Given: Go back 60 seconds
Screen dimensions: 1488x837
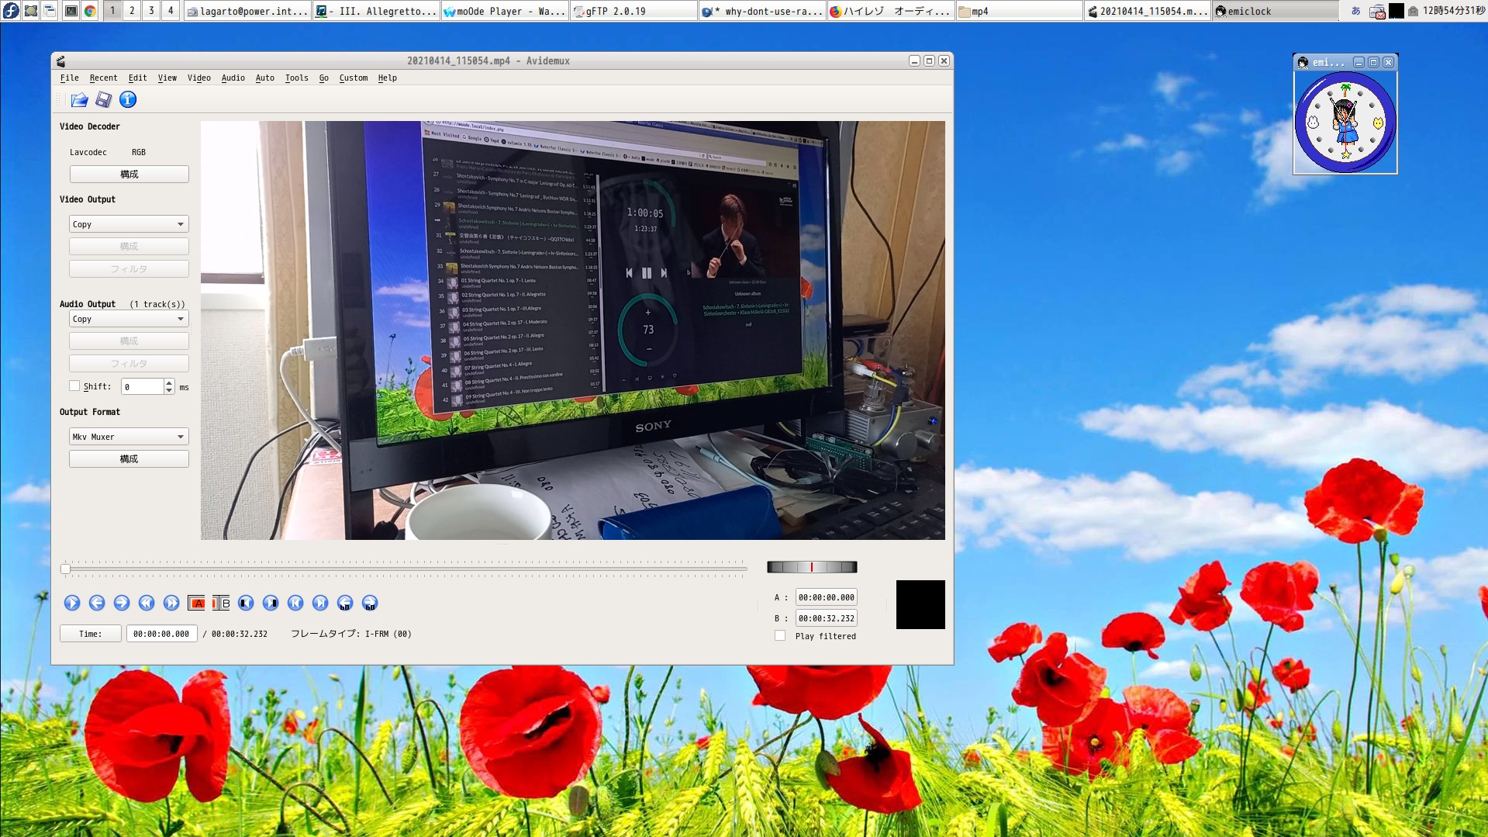Looking at the screenshot, I should click(345, 603).
